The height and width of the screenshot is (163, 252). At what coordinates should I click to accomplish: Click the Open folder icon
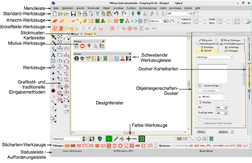(x=60, y=14)
